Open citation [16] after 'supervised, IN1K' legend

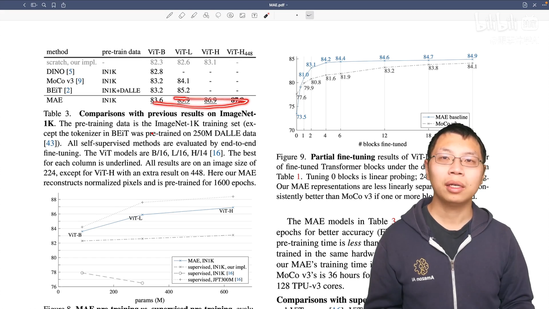(230, 273)
